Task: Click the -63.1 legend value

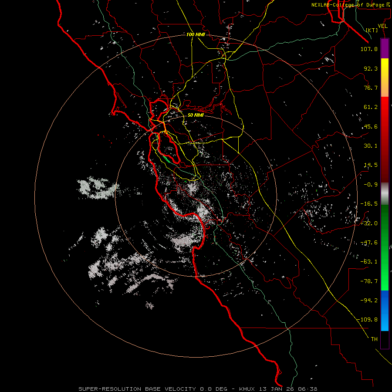Action: tap(369, 262)
